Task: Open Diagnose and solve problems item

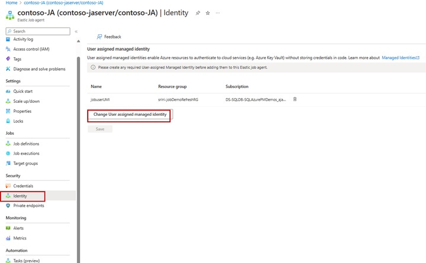Action: pyautogui.click(x=39, y=69)
